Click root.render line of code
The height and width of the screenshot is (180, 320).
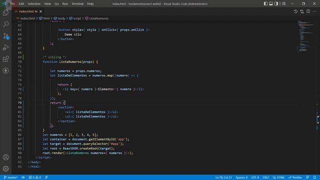point(88,153)
